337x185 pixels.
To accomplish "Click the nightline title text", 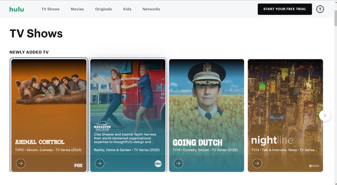I will pyautogui.click(x=272, y=140).
